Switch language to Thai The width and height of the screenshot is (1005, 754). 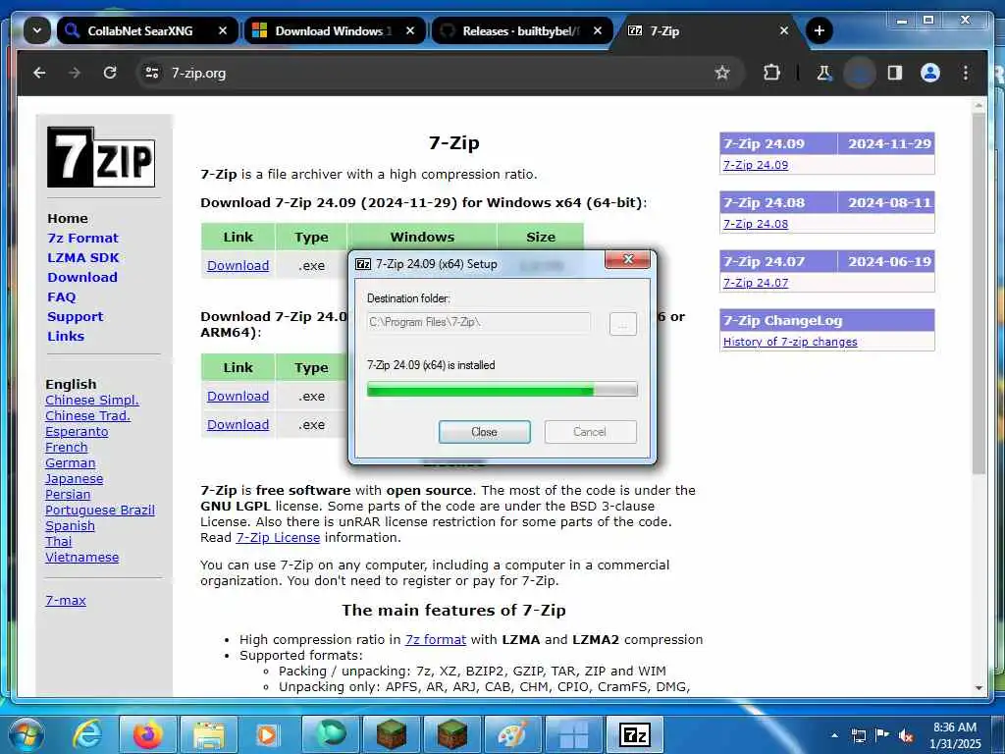[58, 542]
